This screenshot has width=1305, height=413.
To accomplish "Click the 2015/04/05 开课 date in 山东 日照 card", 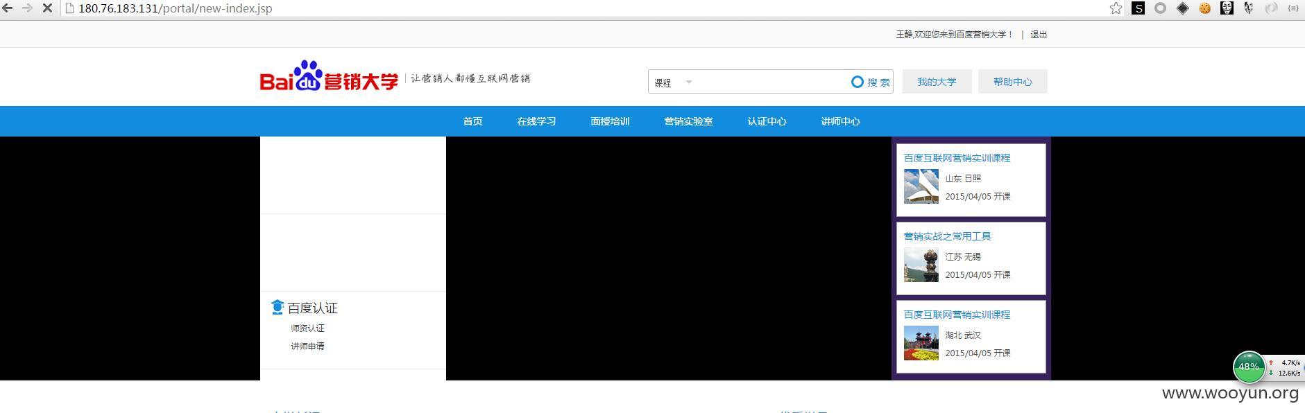I will point(978,197).
